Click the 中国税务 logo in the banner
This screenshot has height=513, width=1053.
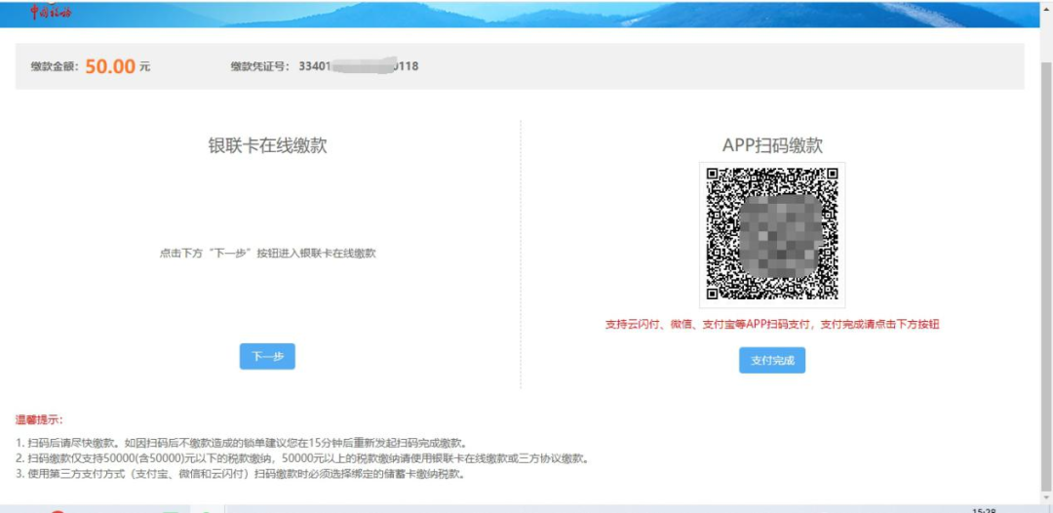point(51,12)
